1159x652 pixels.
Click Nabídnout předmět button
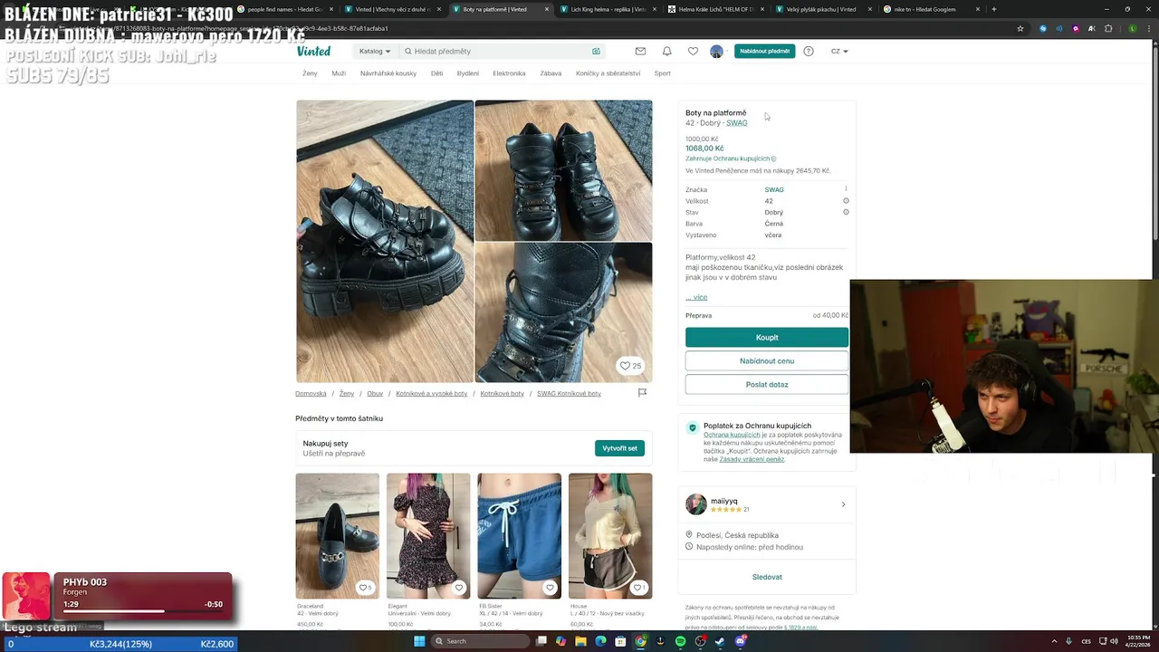(764, 52)
